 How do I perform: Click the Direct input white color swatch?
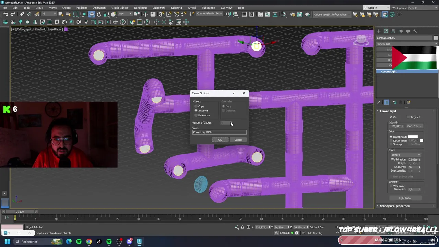pos(413,137)
